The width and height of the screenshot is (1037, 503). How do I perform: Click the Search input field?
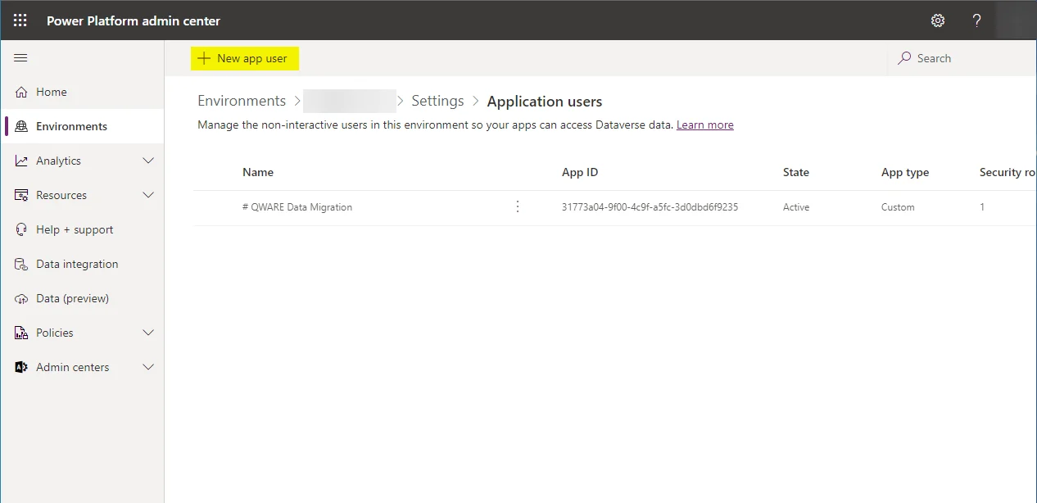[962, 58]
